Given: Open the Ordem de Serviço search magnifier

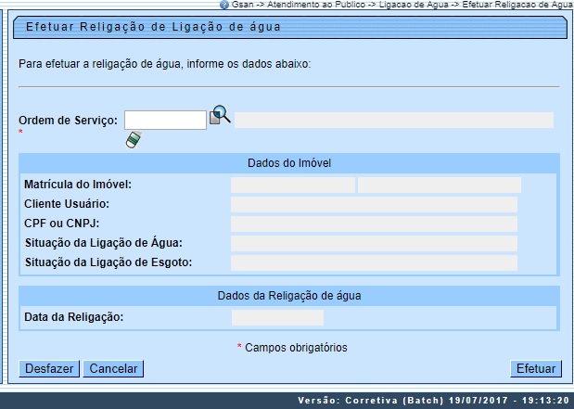Looking at the screenshot, I should coord(220,116).
